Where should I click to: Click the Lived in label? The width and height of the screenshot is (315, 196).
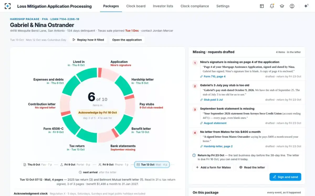(x=79, y=62)
